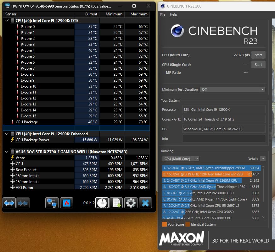
Task: Click the E-core 15 thermometer icon
Action: 18,116
